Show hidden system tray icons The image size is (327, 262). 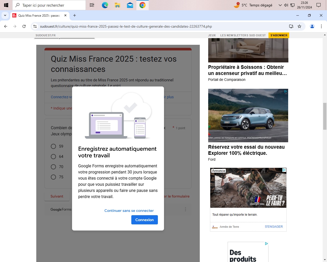(280, 5)
